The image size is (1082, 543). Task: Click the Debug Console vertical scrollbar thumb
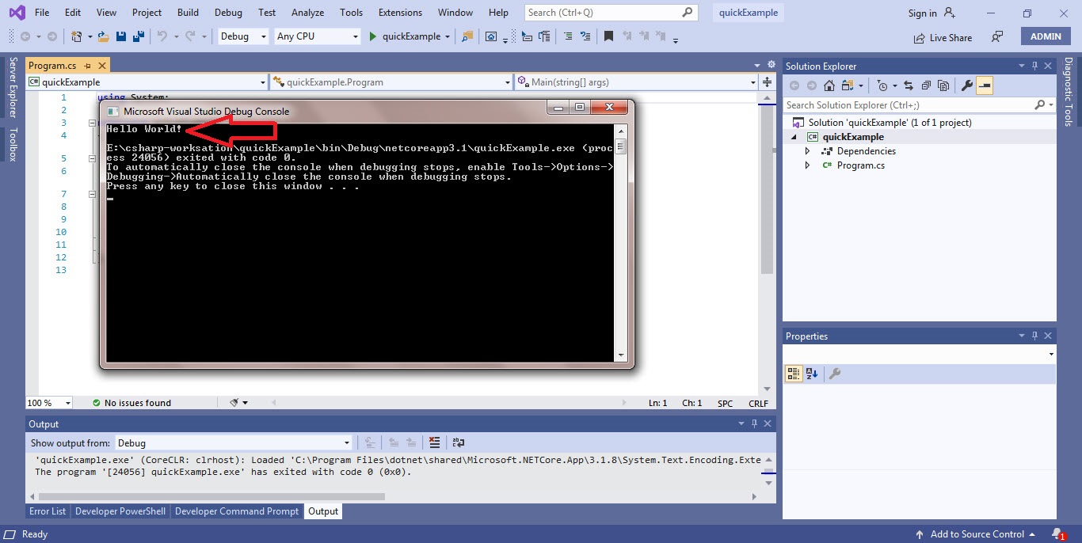[621, 146]
